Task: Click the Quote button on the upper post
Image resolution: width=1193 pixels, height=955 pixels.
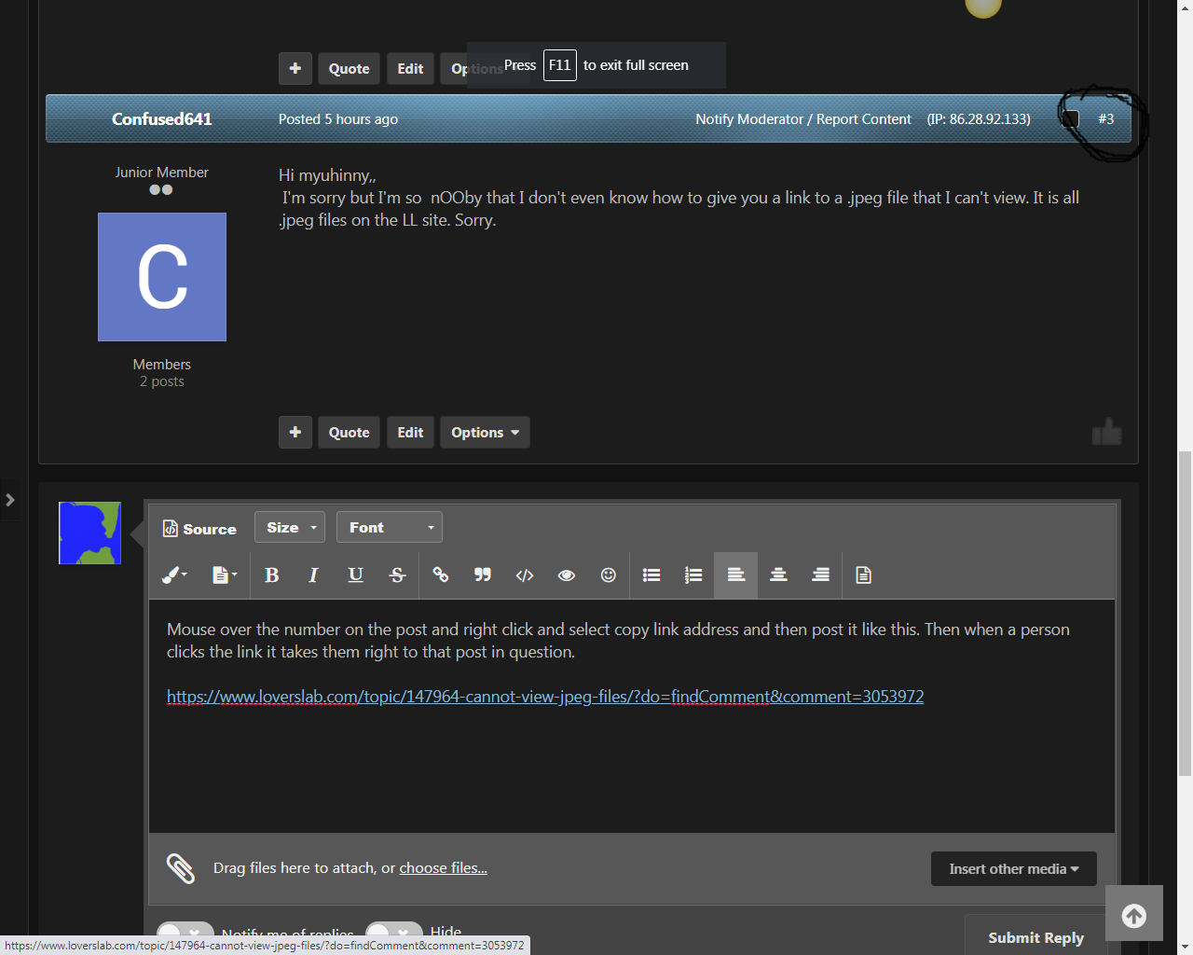Action: pos(349,69)
